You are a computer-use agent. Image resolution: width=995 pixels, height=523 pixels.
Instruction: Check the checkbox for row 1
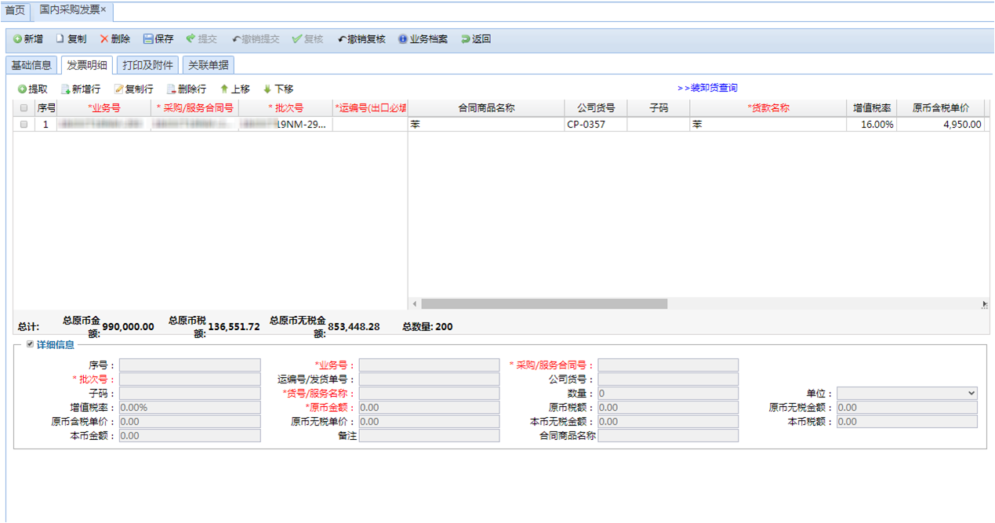click(x=24, y=125)
